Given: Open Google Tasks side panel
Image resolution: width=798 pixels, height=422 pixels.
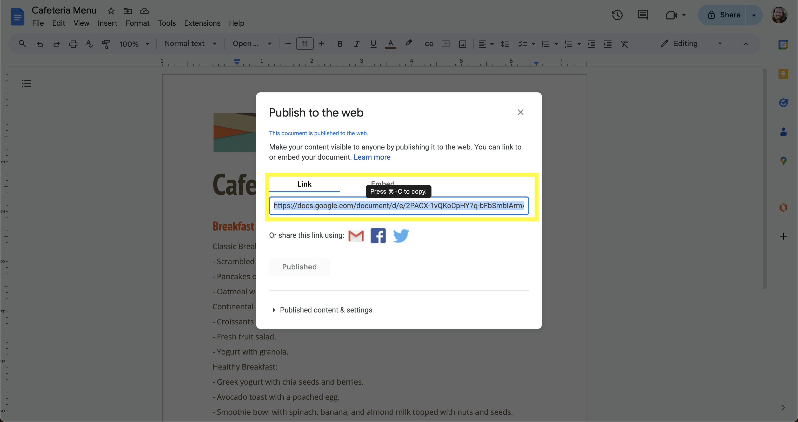Looking at the screenshot, I should pyautogui.click(x=783, y=103).
